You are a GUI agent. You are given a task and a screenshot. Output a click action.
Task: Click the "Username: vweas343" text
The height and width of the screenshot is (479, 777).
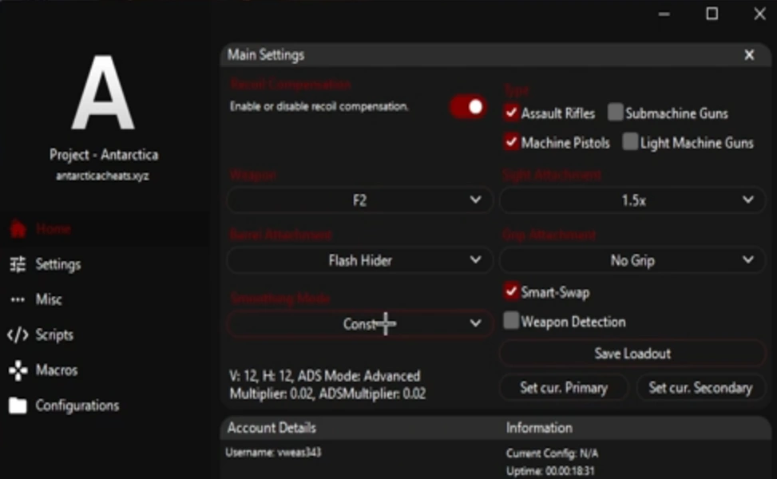point(274,452)
